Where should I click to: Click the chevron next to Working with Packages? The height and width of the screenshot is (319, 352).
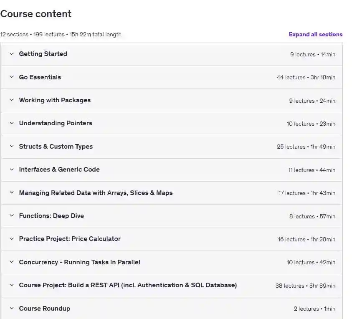point(12,100)
